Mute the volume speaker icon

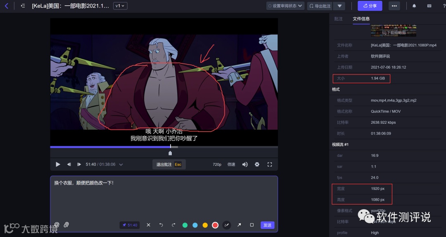245,164
